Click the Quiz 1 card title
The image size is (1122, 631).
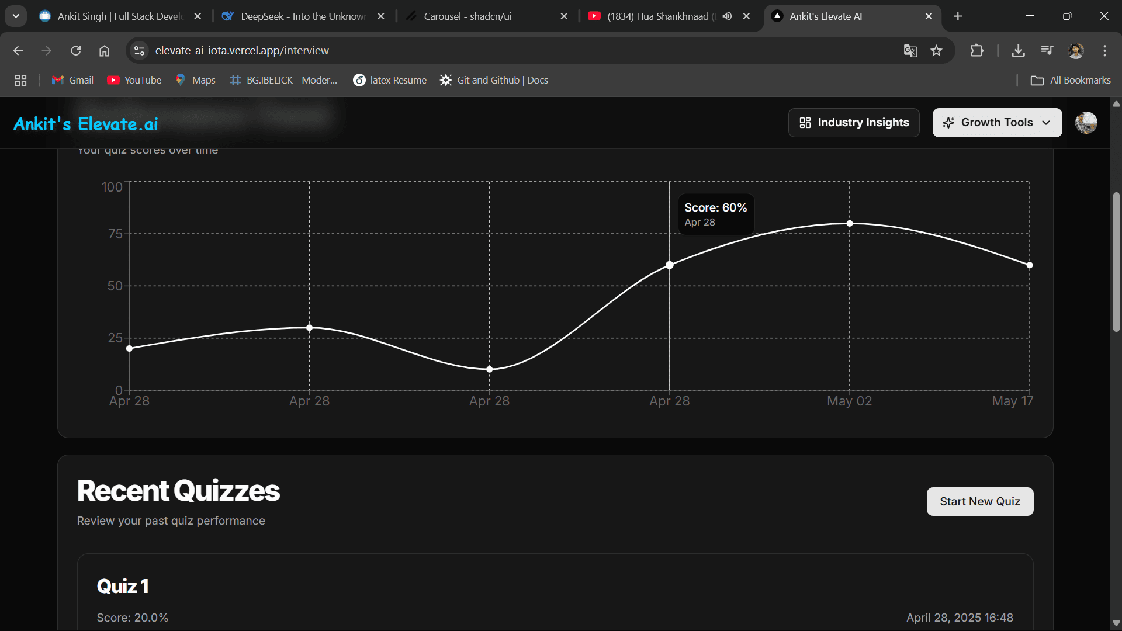pyautogui.click(x=123, y=586)
